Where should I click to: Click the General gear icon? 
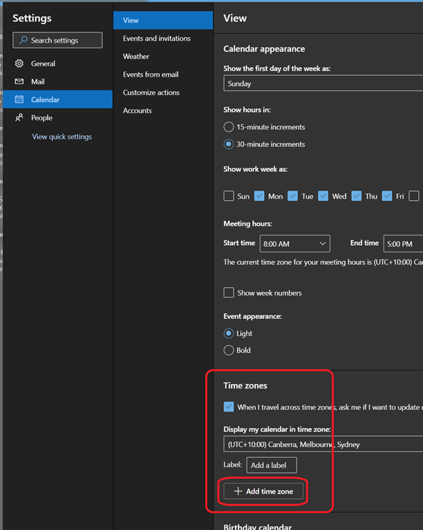click(x=19, y=63)
